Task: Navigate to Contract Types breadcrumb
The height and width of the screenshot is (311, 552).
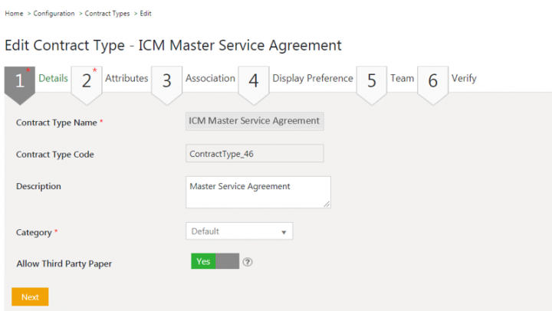Action: pyautogui.click(x=107, y=13)
